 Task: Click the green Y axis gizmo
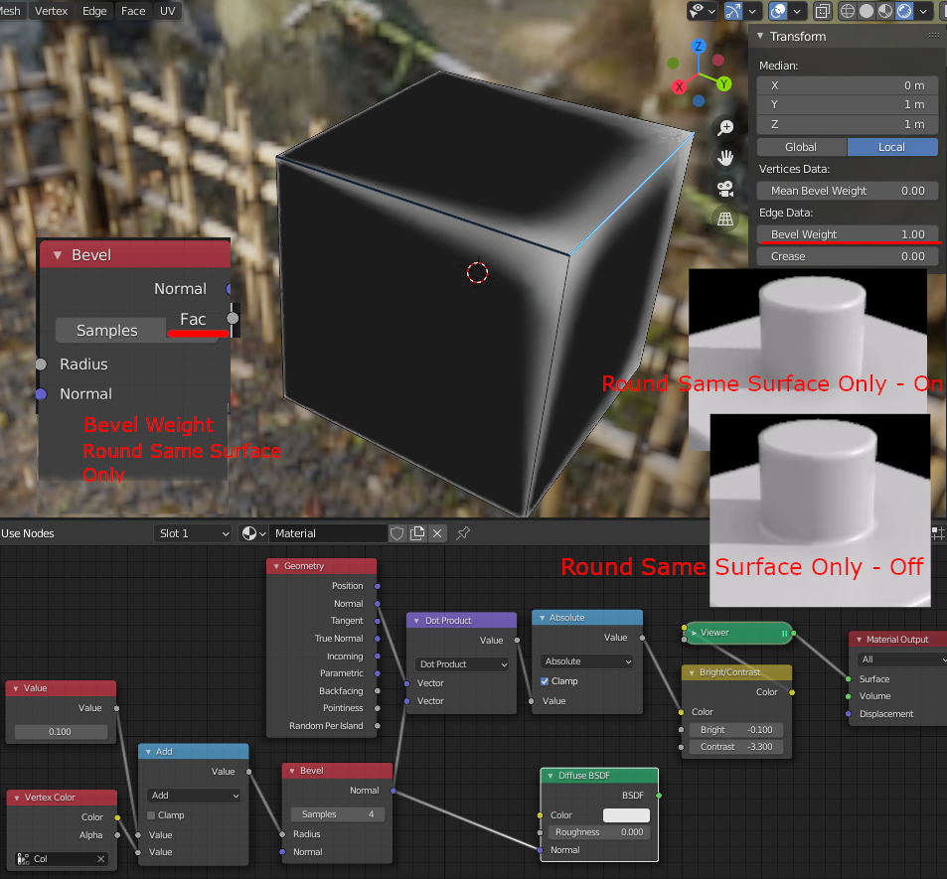(723, 83)
